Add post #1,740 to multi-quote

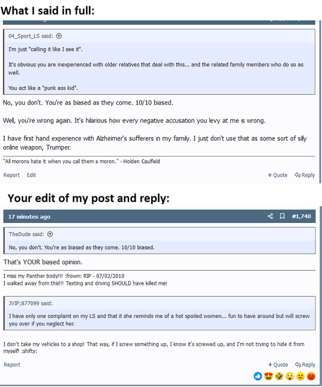(x=278, y=365)
